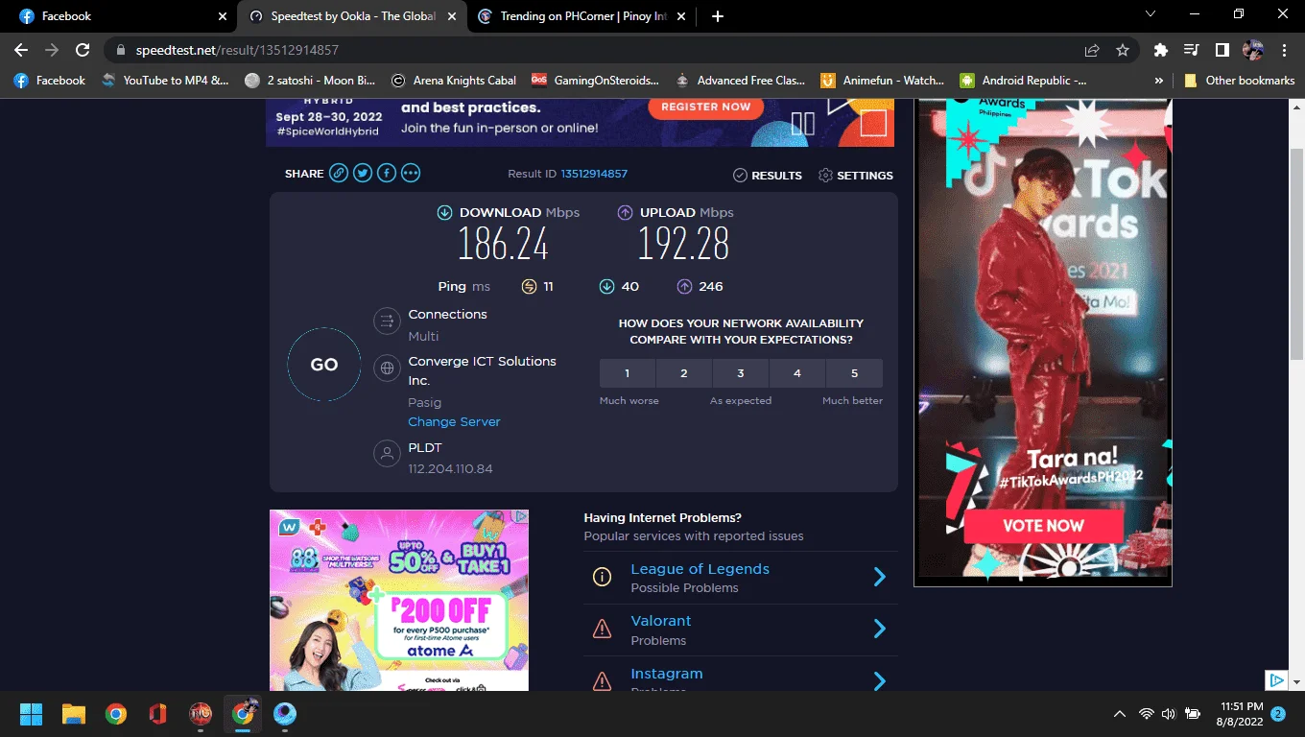This screenshot has height=737, width=1305.
Task: Click the download arrow icon beside DOWNLOAD
Action: 444,213
